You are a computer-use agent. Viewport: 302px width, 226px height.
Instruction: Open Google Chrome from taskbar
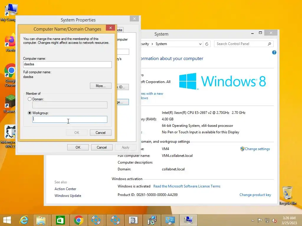[x=78, y=220]
